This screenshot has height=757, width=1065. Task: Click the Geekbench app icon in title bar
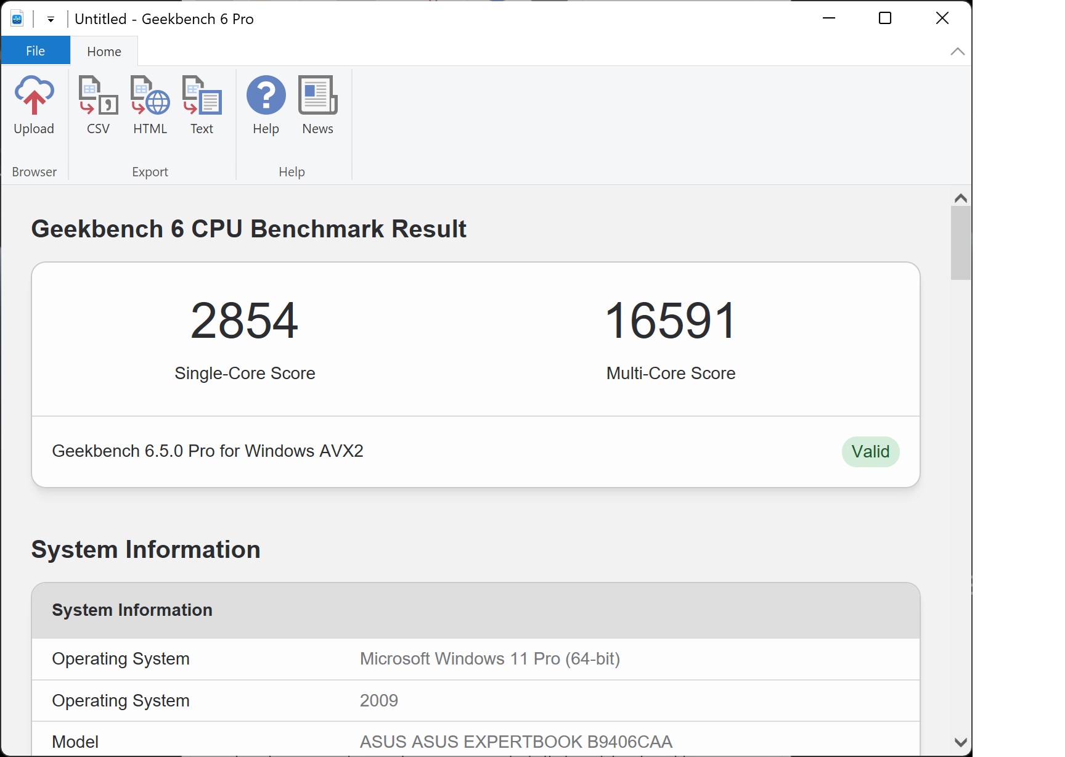click(x=17, y=19)
